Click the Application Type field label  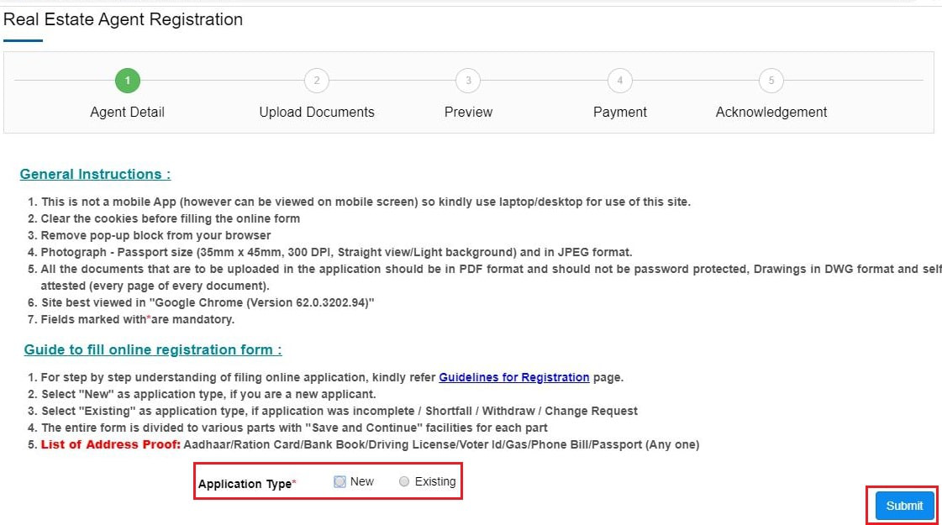click(x=247, y=484)
